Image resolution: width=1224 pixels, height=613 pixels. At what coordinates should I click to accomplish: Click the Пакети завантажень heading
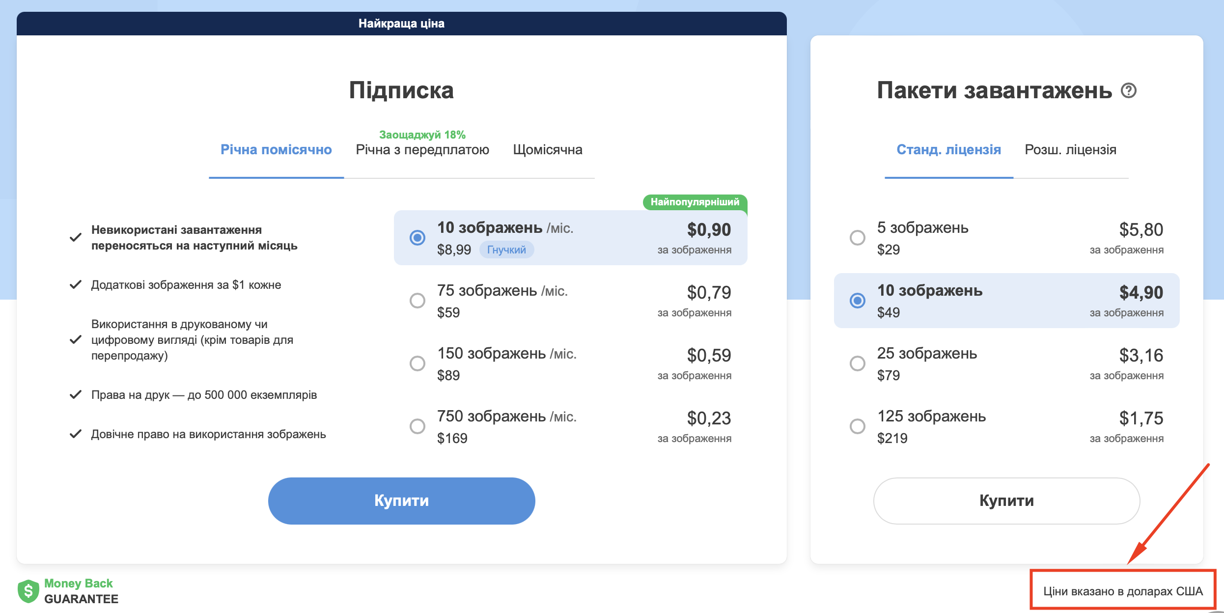[995, 90]
